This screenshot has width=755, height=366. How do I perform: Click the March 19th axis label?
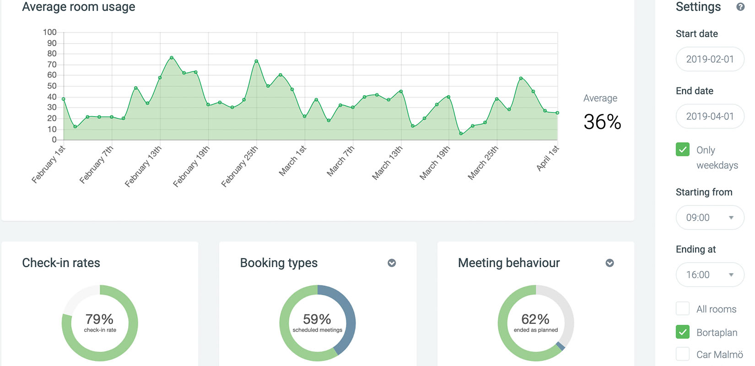(x=435, y=162)
